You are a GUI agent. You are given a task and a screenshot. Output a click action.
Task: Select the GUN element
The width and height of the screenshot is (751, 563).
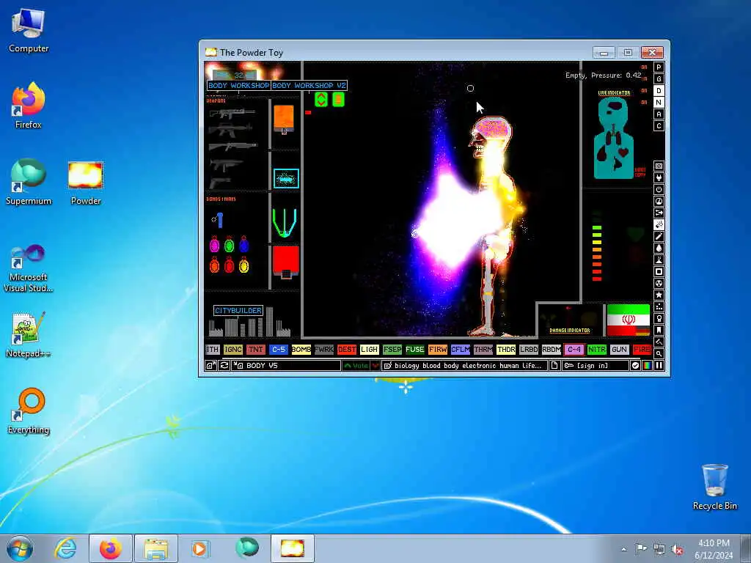coord(619,350)
